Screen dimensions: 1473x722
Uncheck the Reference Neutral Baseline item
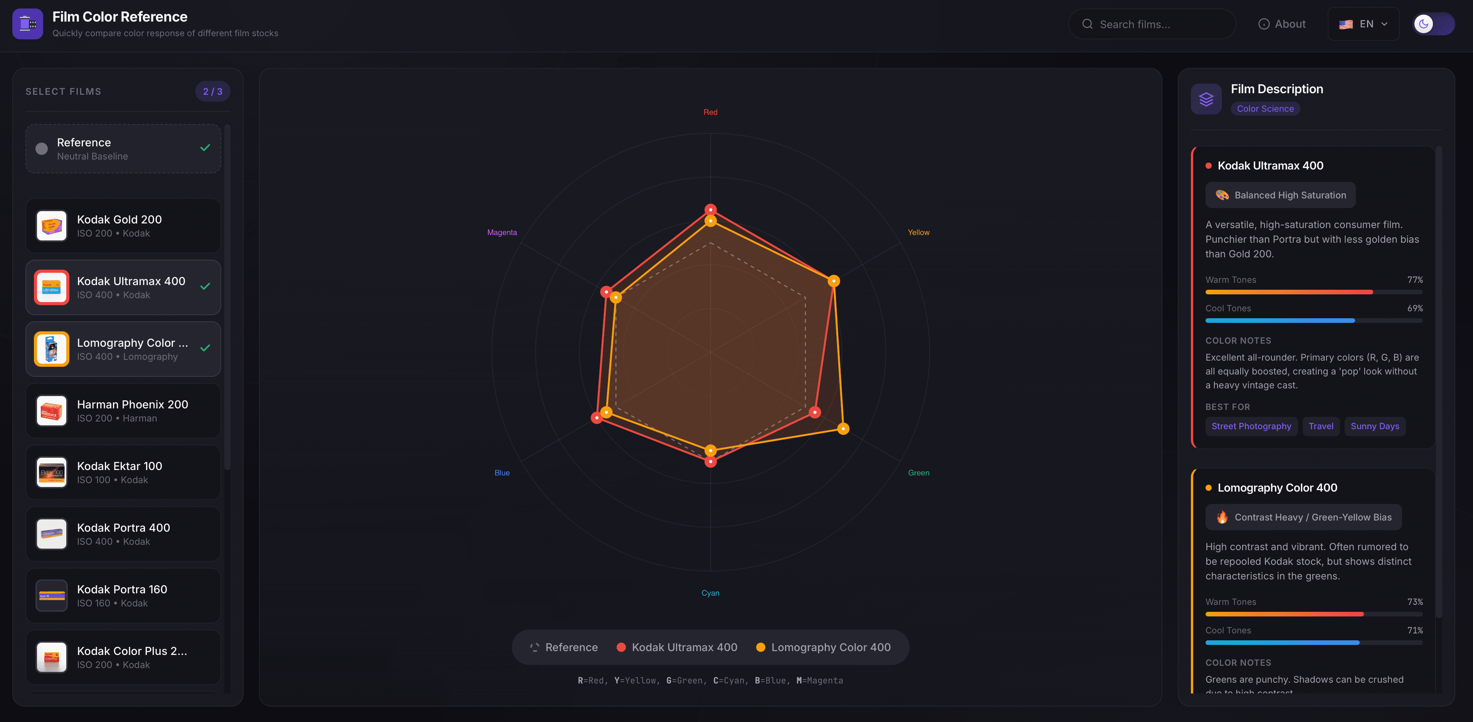tap(205, 148)
